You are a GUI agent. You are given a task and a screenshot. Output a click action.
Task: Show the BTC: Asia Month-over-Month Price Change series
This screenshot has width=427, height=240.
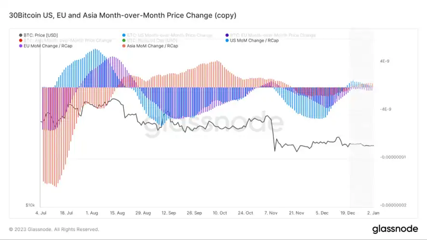pos(66,40)
